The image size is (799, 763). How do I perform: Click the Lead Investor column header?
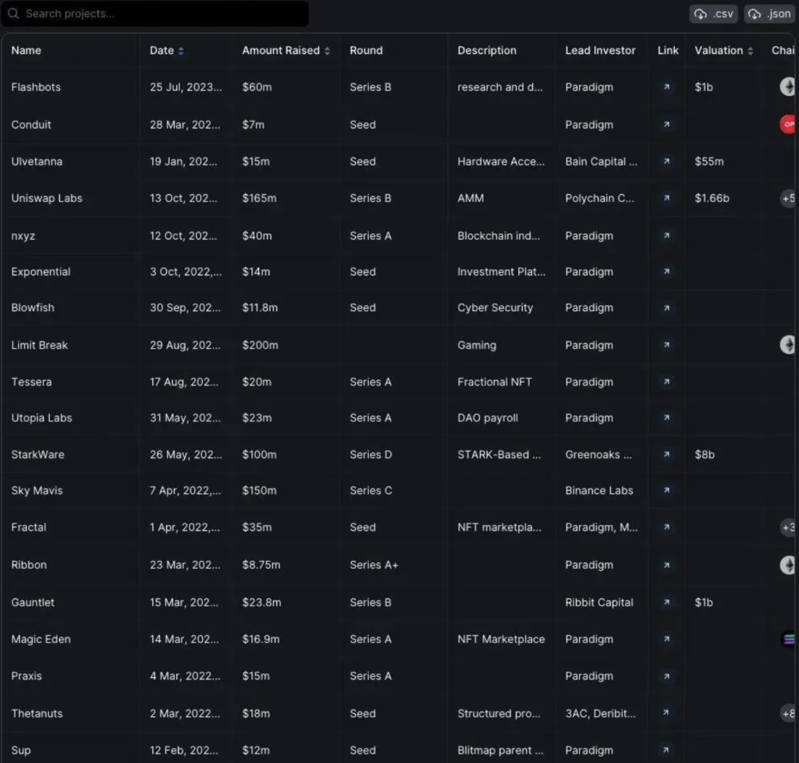tap(600, 51)
